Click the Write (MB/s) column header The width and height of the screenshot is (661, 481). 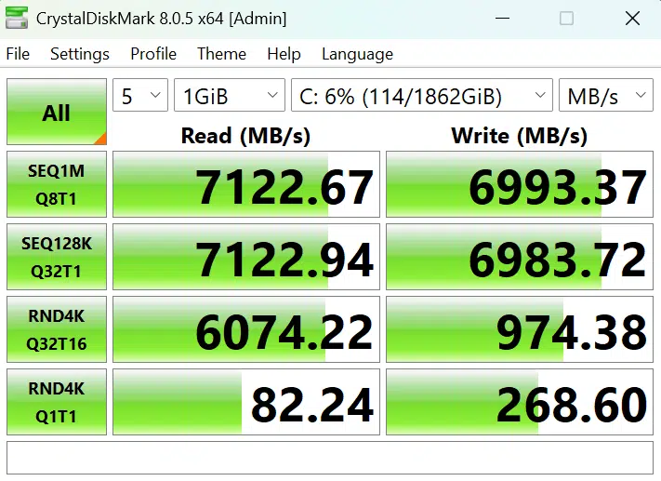click(x=519, y=136)
